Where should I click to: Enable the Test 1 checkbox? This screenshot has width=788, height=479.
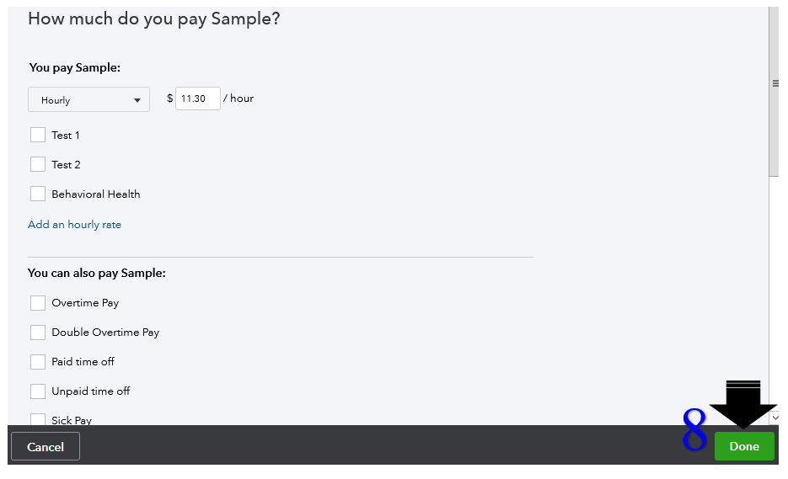pos(38,135)
